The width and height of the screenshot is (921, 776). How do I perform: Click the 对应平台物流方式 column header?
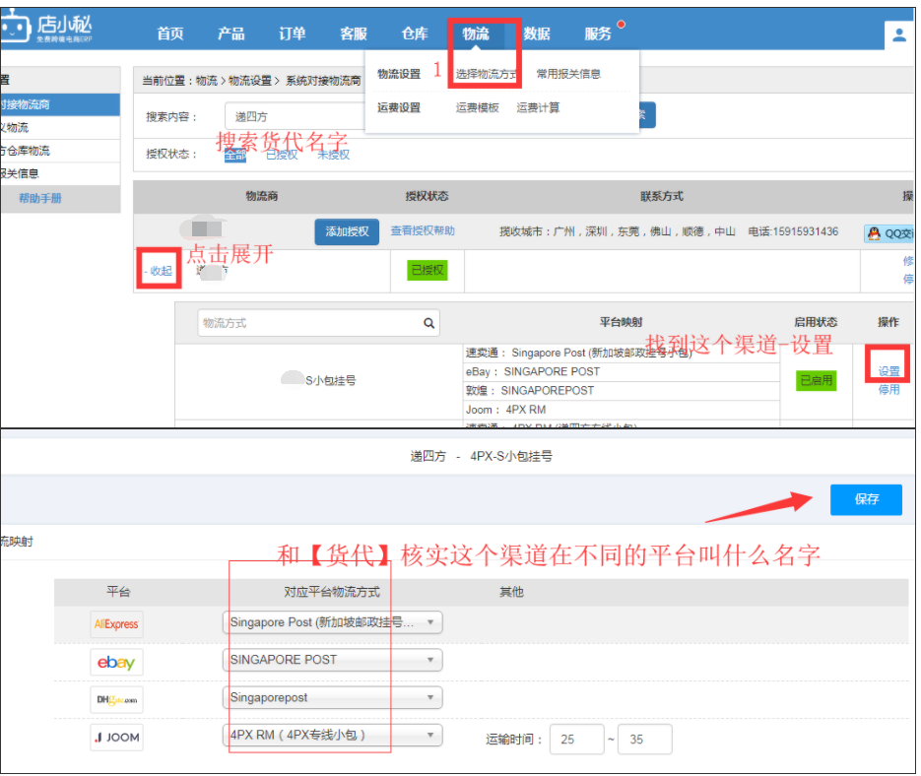tap(332, 592)
